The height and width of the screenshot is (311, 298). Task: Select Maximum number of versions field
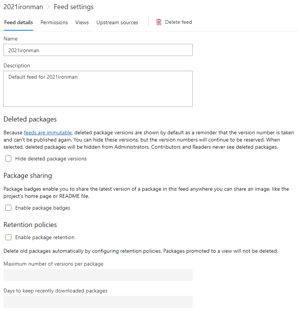tap(98, 275)
